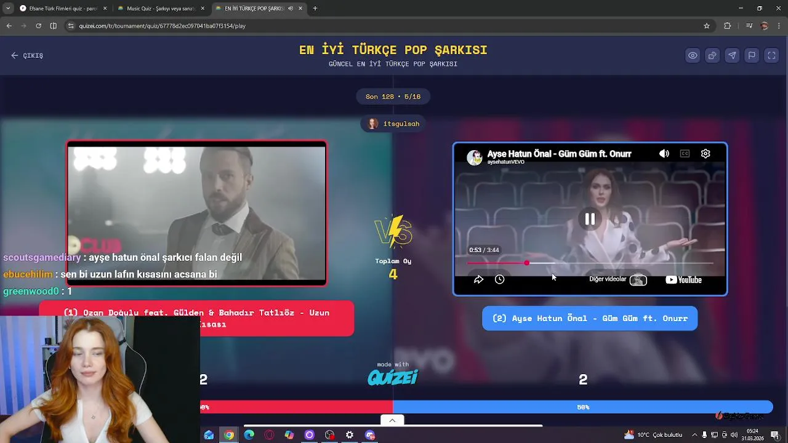
Task: Open Microsoft Edge from the taskbar
Action: 249,435
